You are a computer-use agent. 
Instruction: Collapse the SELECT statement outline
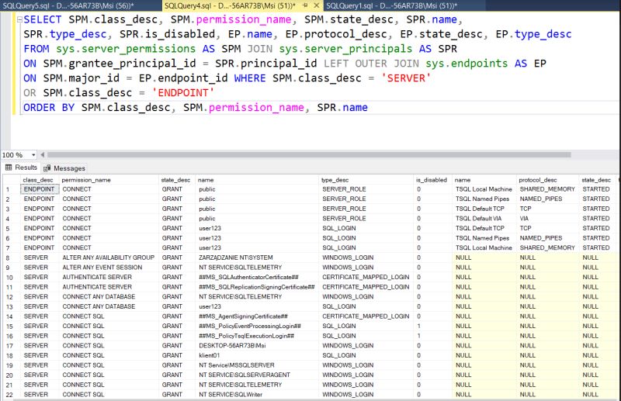(x=19, y=20)
